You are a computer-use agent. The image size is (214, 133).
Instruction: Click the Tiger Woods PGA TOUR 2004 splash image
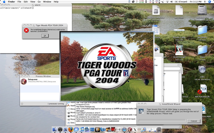click(107, 66)
